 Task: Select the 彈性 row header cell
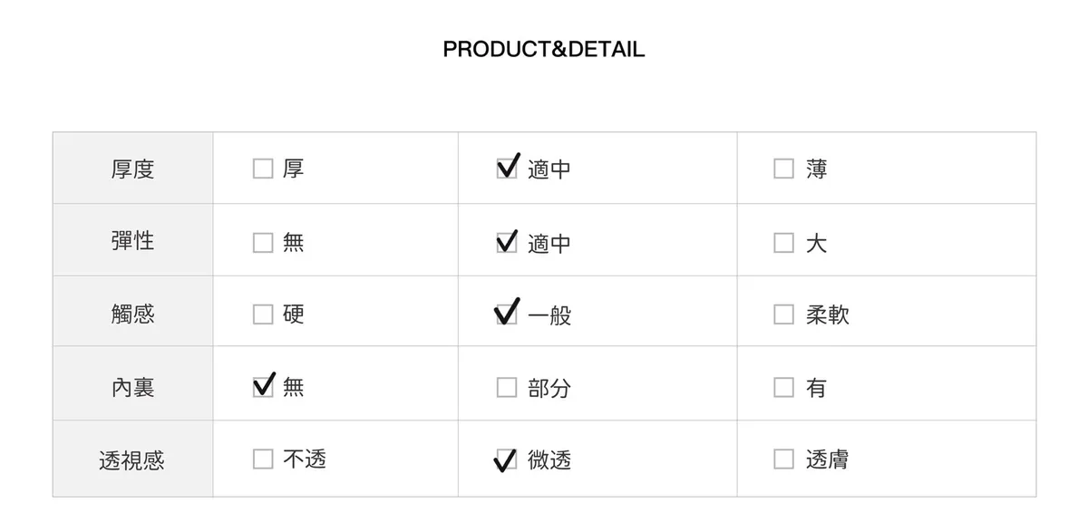(x=132, y=241)
